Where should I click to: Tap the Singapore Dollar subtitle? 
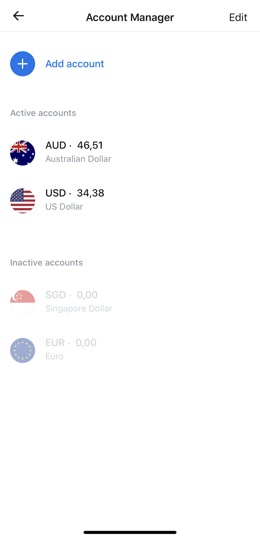[79, 309]
